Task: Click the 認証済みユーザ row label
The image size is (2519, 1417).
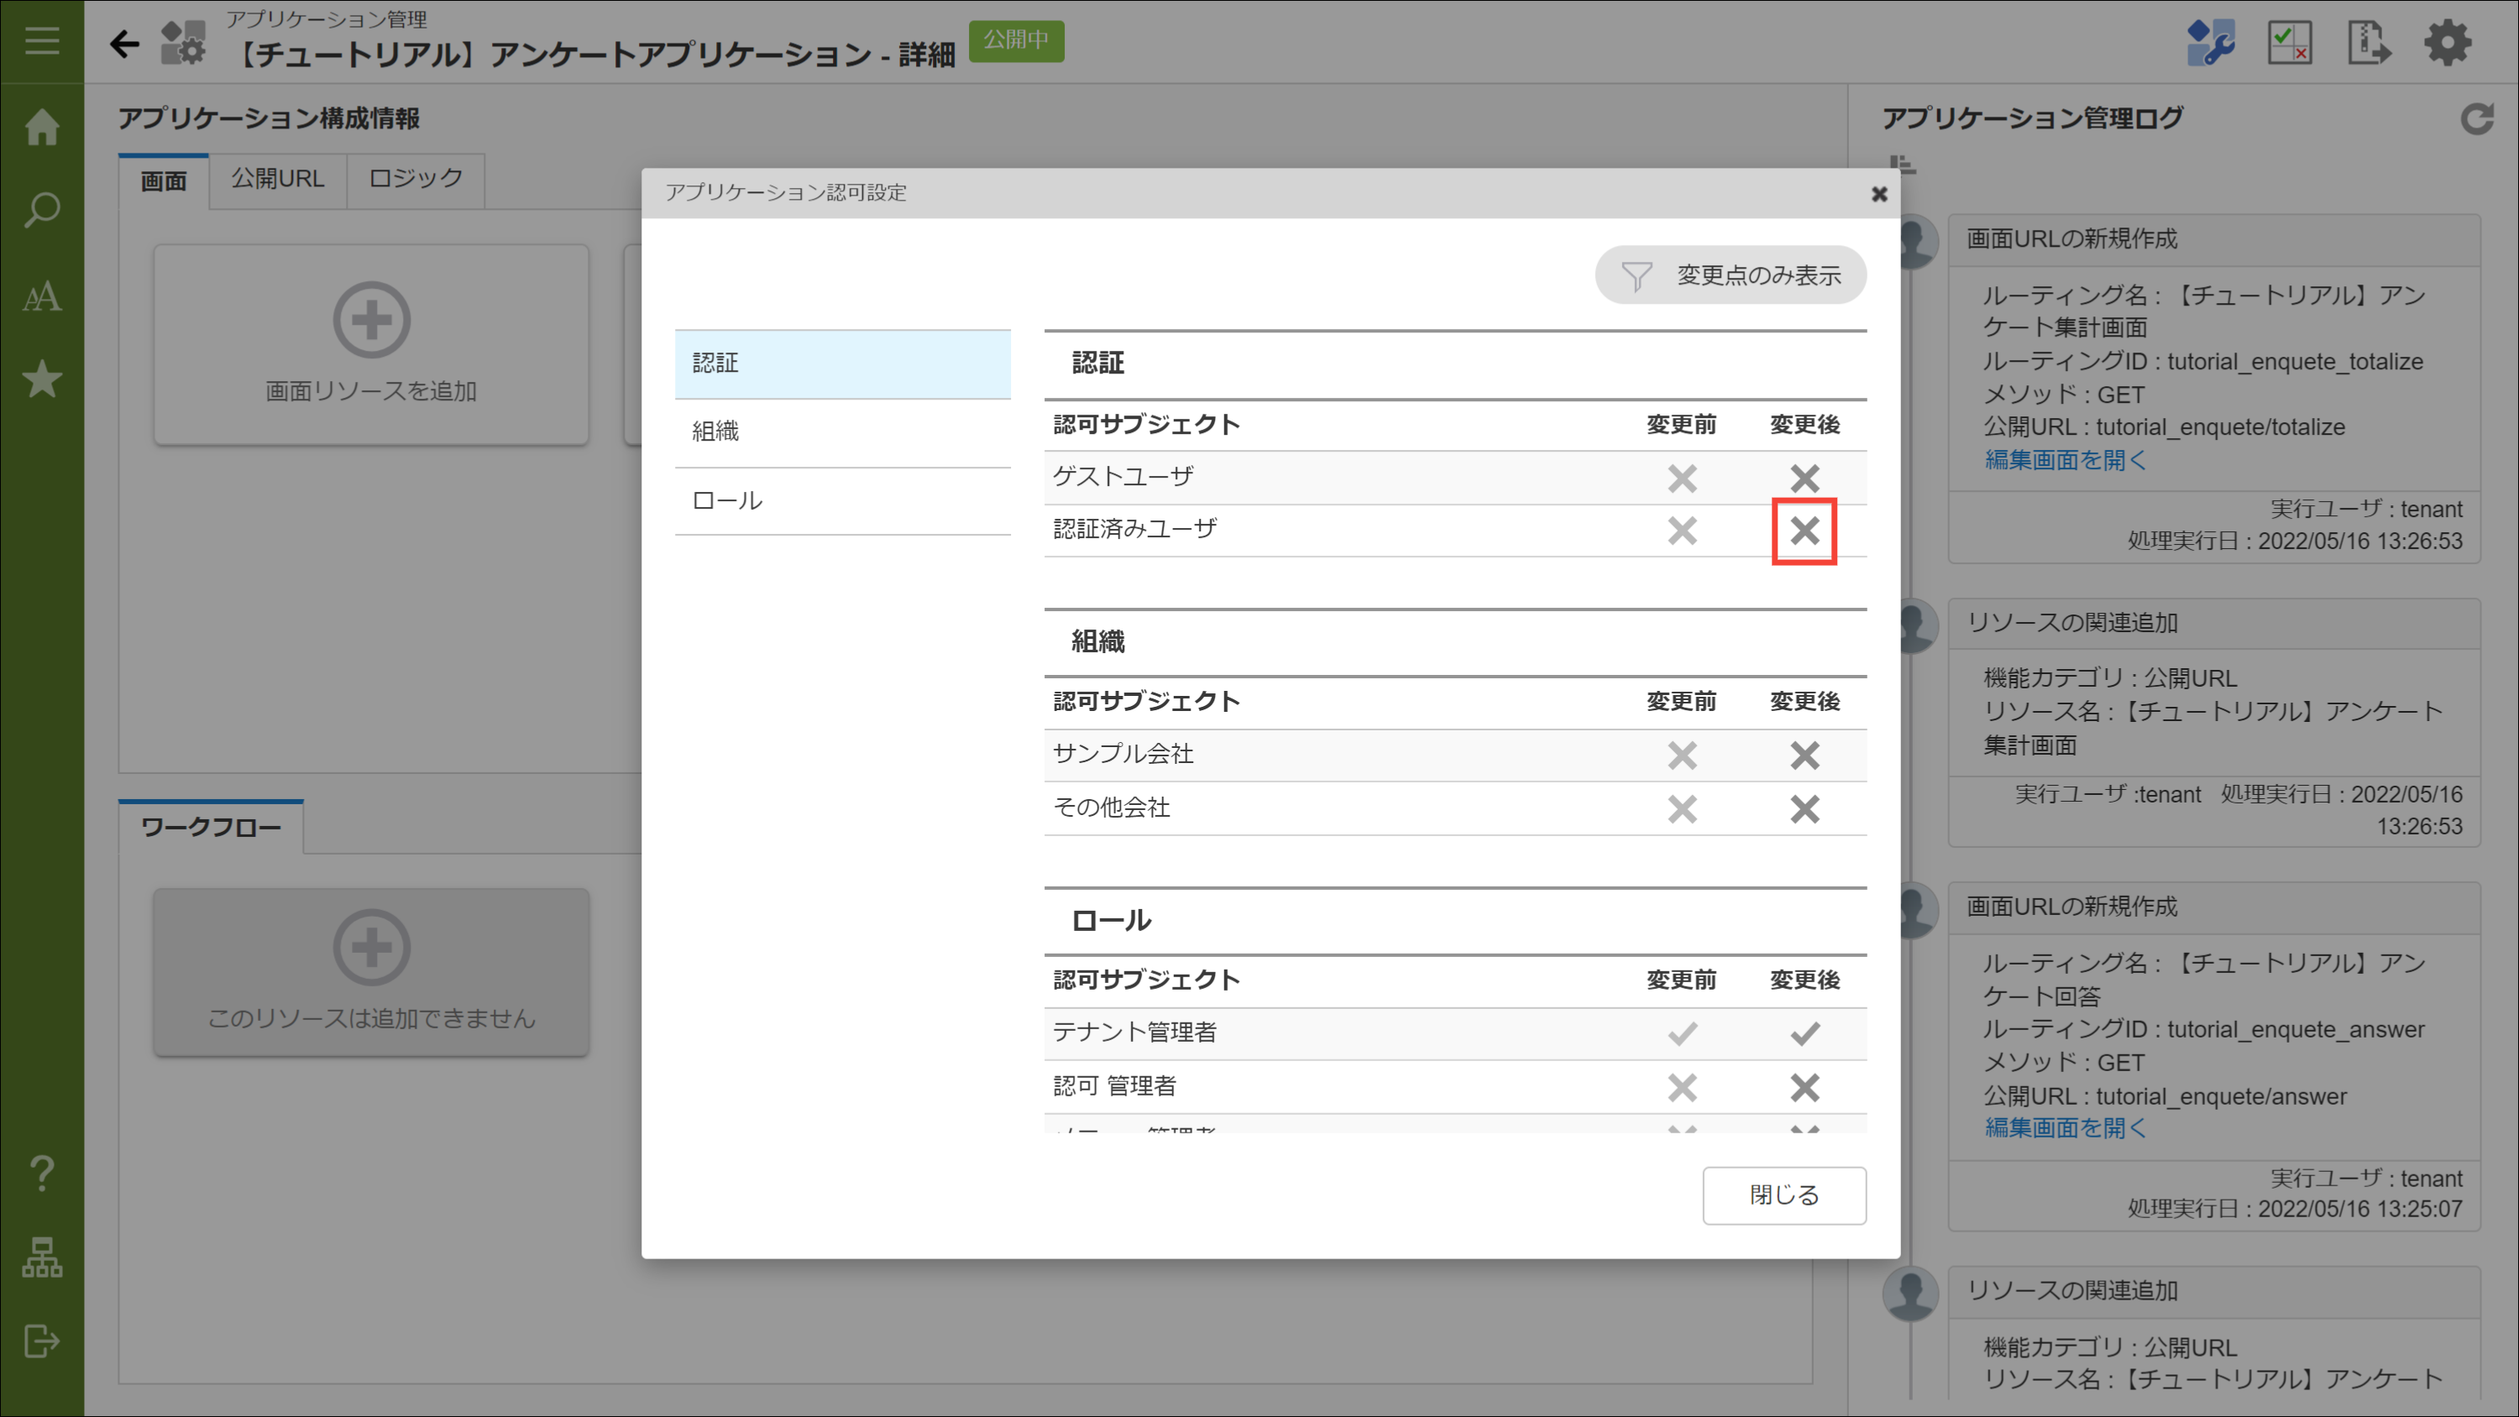Action: point(1134,529)
